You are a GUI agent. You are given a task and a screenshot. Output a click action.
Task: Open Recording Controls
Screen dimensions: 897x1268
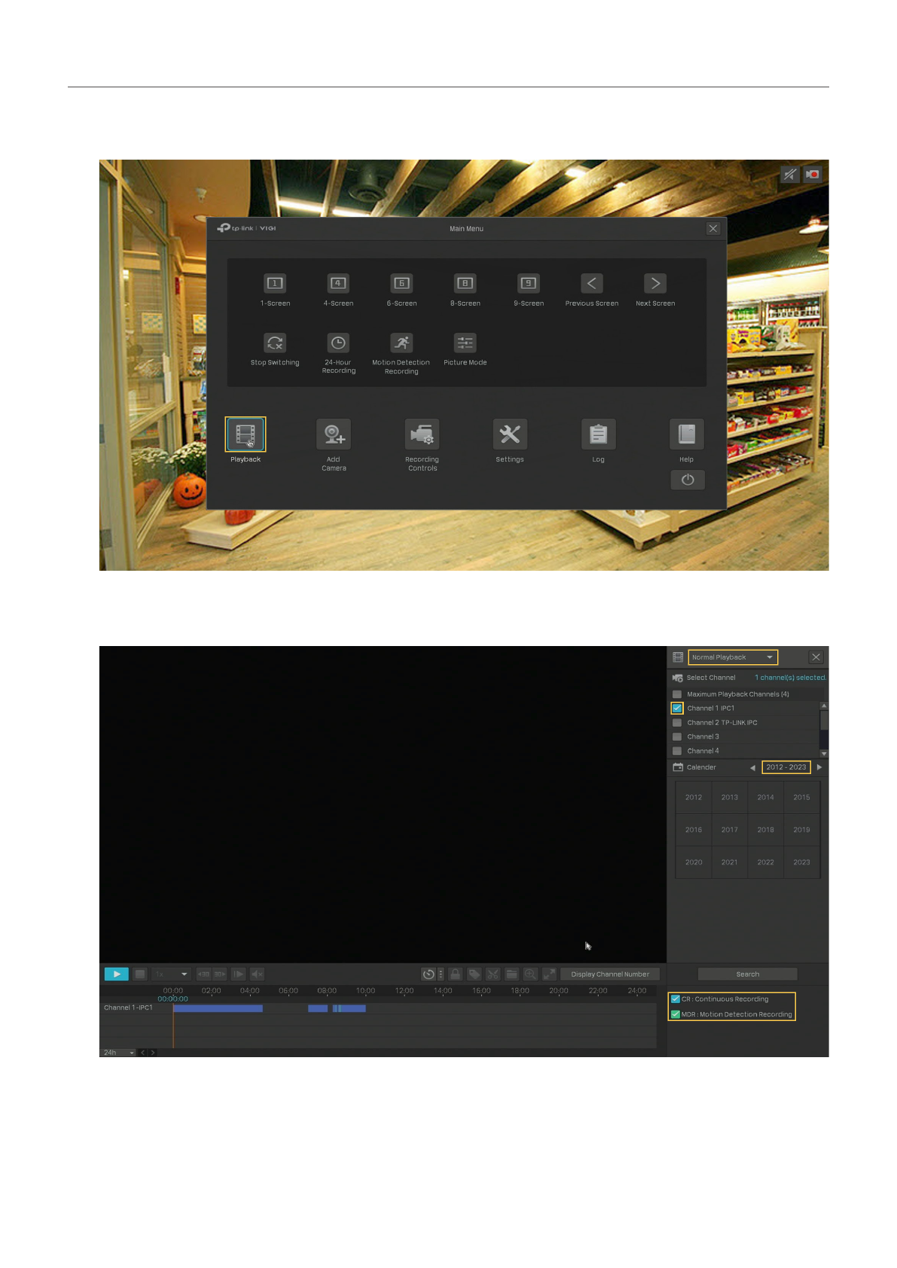coord(422,434)
